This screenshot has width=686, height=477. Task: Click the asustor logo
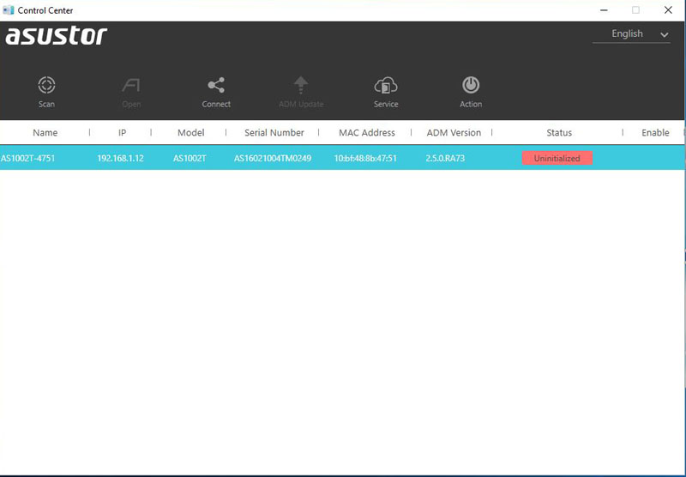point(56,35)
